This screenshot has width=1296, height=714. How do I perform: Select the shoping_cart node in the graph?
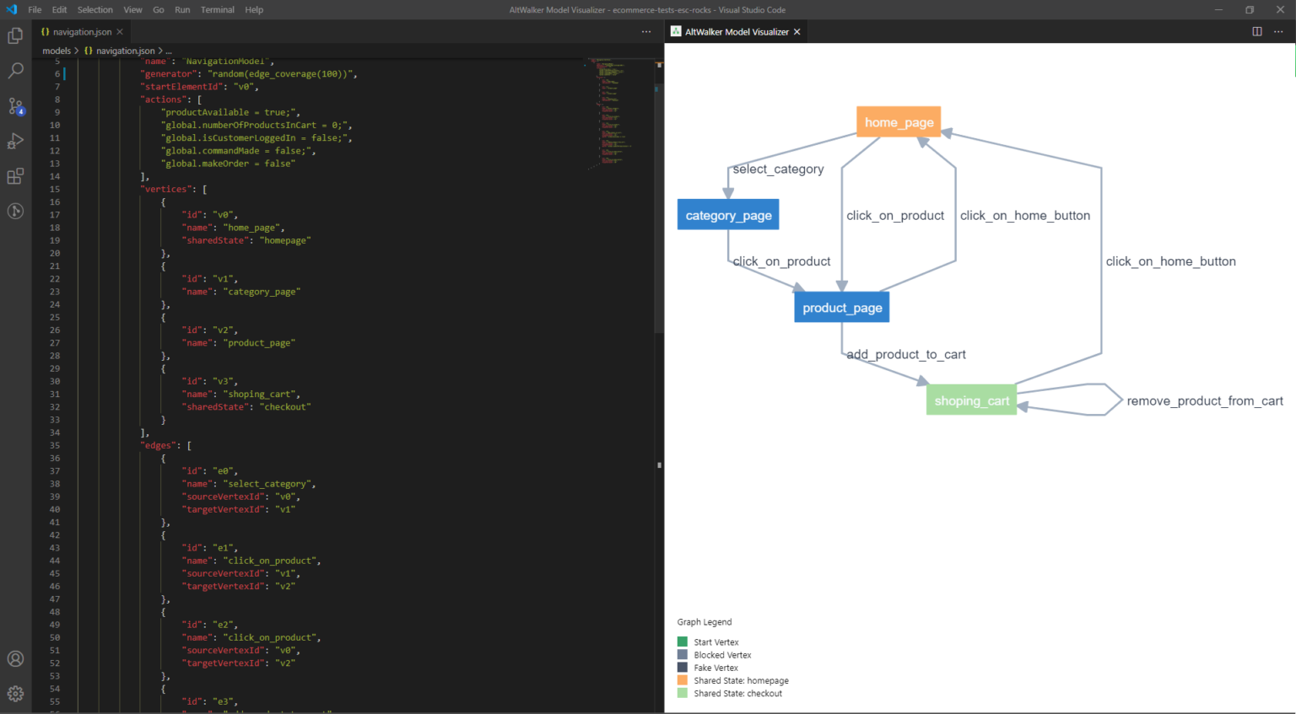(970, 400)
